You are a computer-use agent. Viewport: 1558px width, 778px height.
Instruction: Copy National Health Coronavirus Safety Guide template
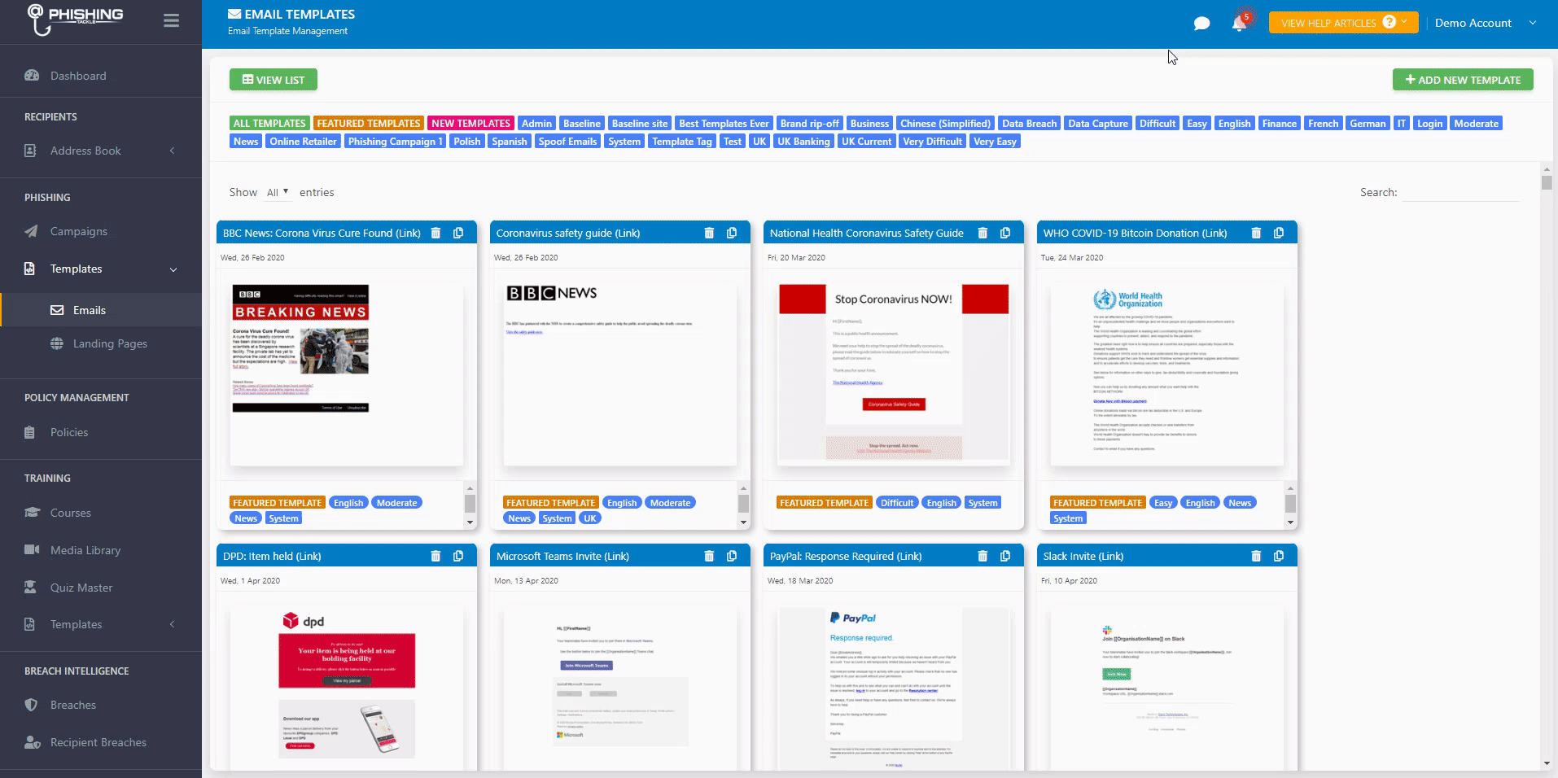coord(1005,233)
